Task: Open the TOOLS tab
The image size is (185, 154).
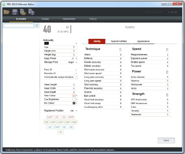Action: [93, 19]
